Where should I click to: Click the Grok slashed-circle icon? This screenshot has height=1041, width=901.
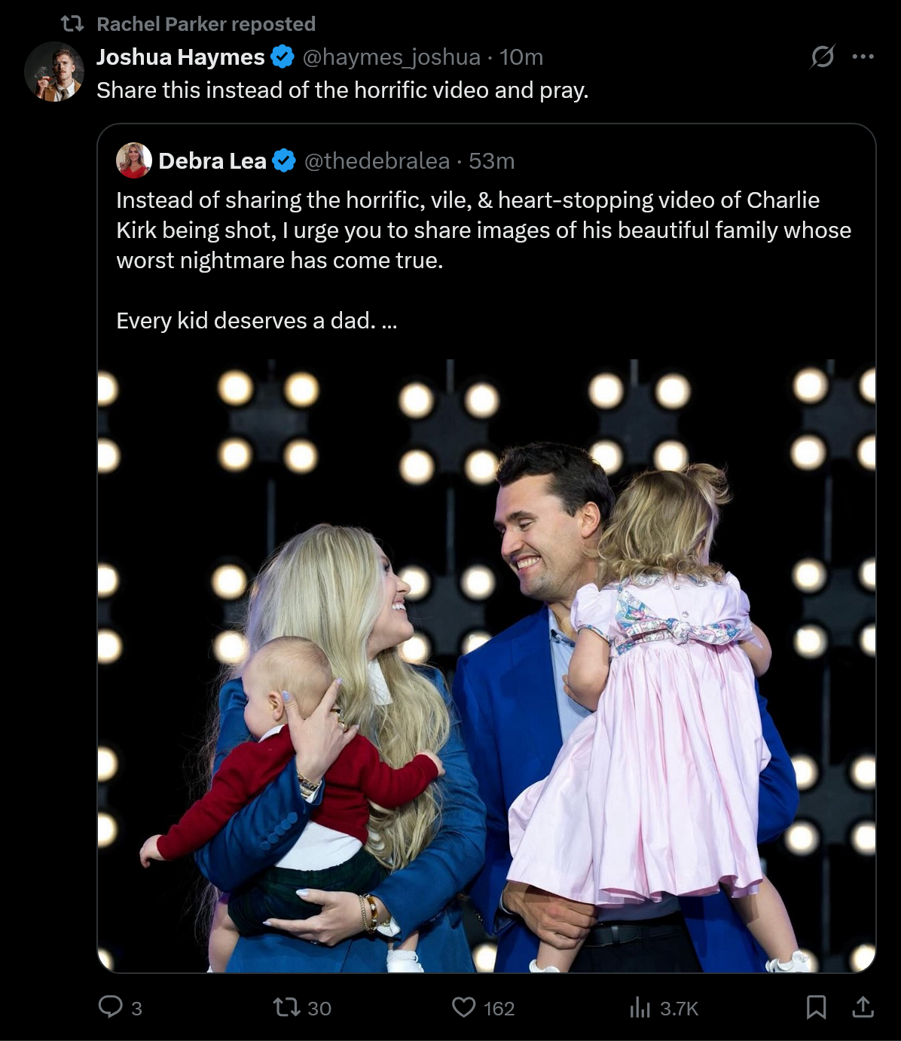click(x=822, y=56)
